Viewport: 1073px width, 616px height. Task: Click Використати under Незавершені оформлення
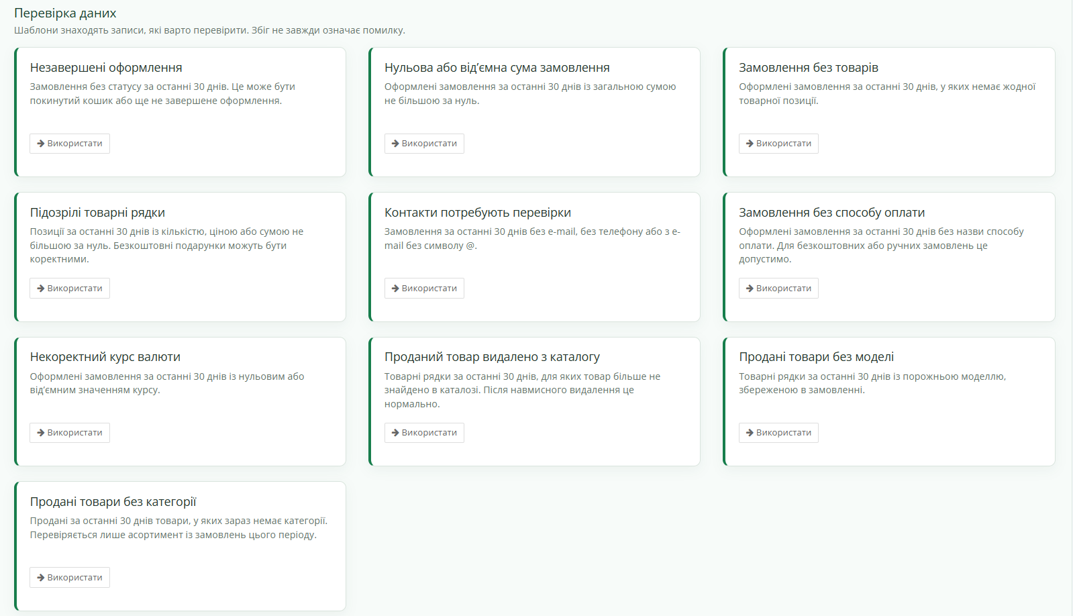(x=70, y=144)
